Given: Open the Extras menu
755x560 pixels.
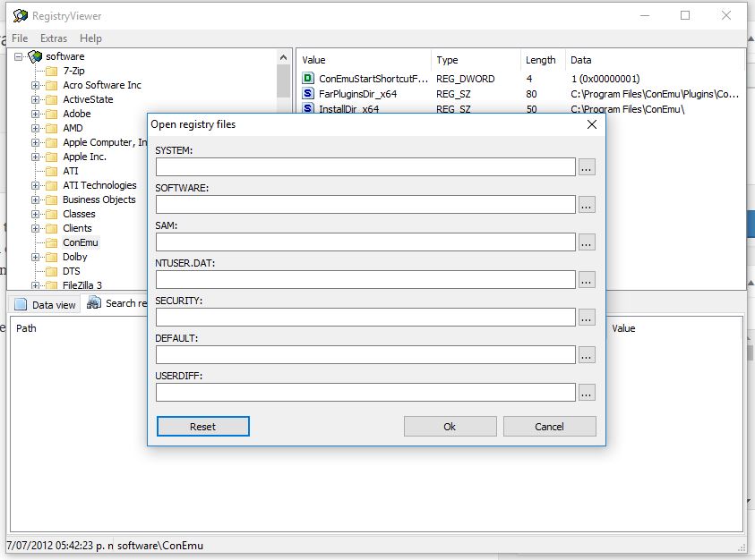Looking at the screenshot, I should pyautogui.click(x=54, y=38).
